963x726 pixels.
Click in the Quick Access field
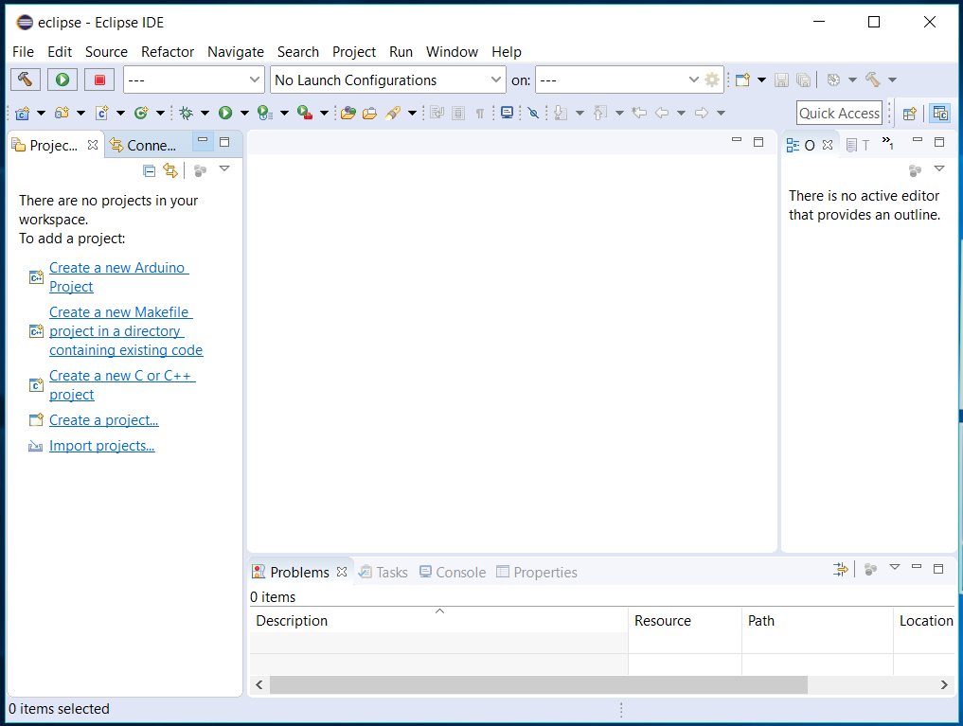pyautogui.click(x=839, y=113)
